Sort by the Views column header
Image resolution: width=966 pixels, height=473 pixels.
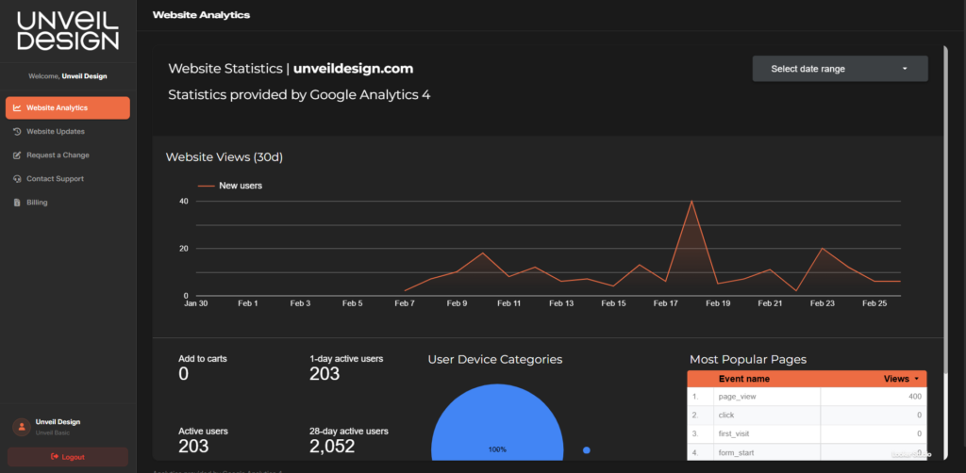(901, 379)
